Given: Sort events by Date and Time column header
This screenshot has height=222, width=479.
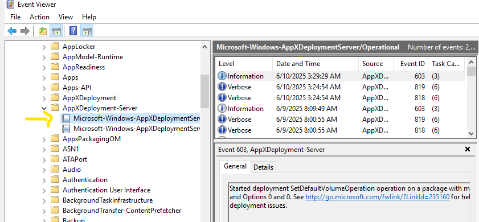Looking at the screenshot, I should pos(316,64).
